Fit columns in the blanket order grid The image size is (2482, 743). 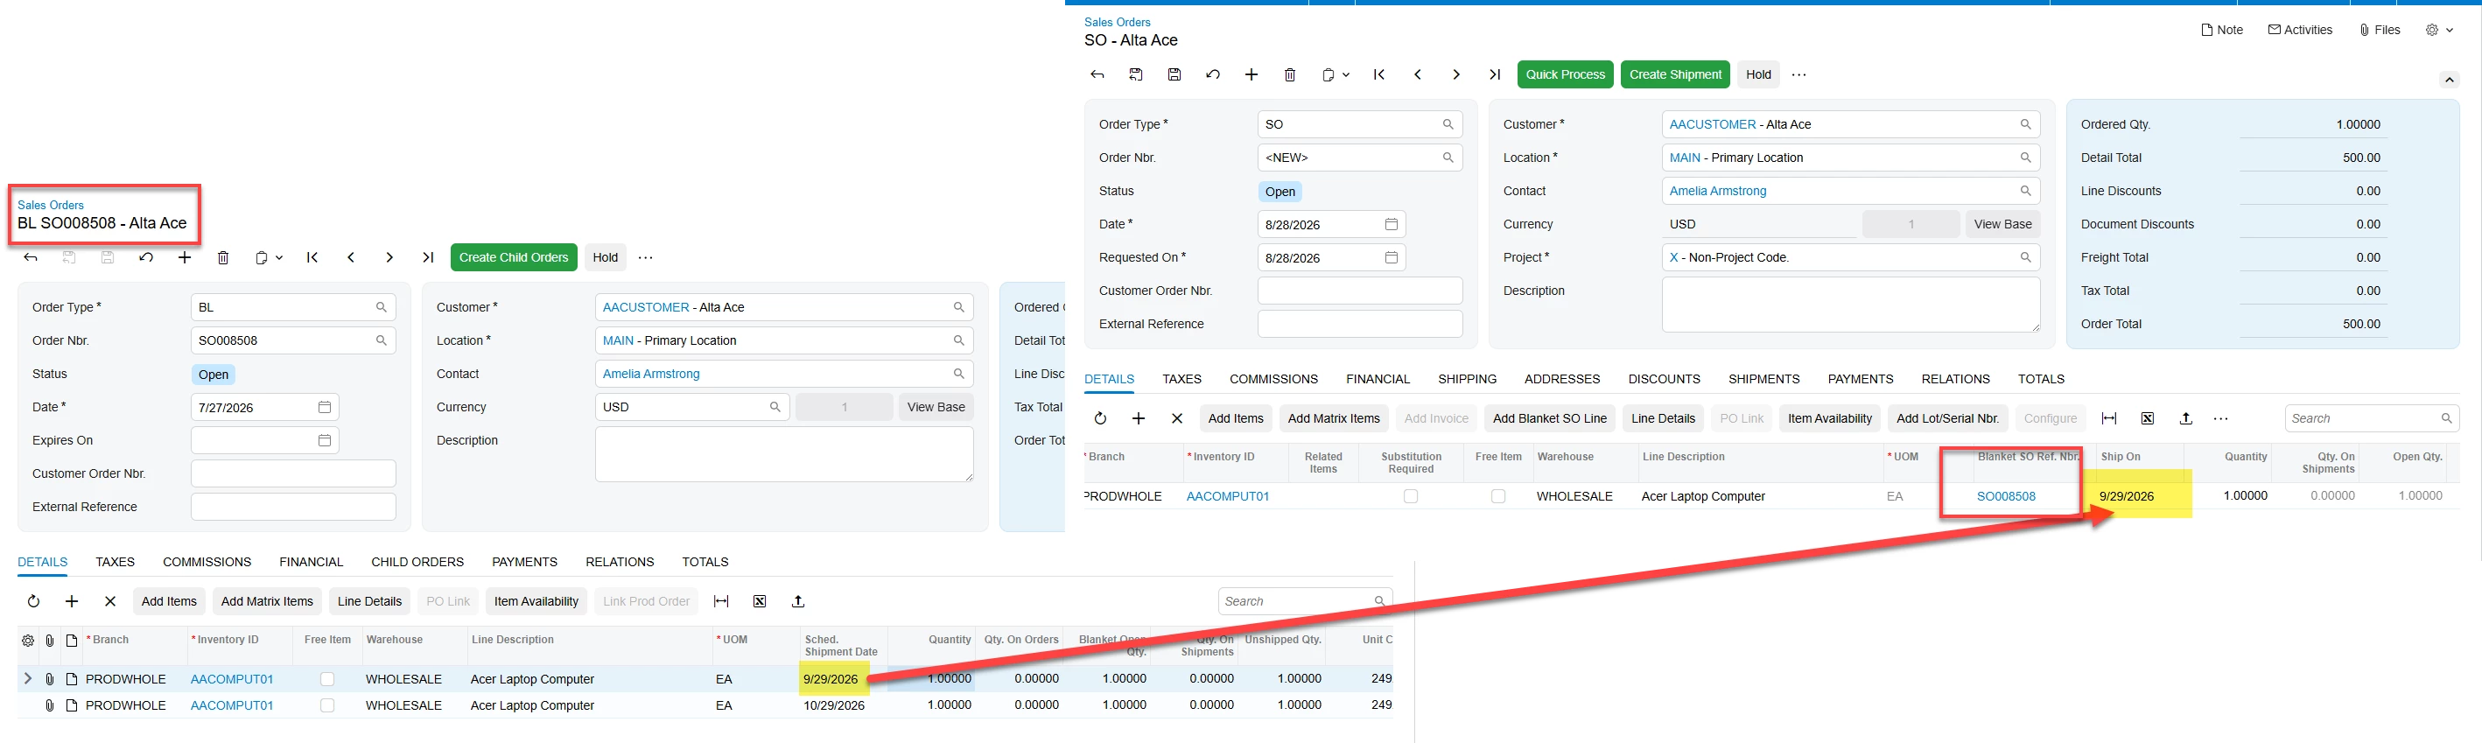720,601
